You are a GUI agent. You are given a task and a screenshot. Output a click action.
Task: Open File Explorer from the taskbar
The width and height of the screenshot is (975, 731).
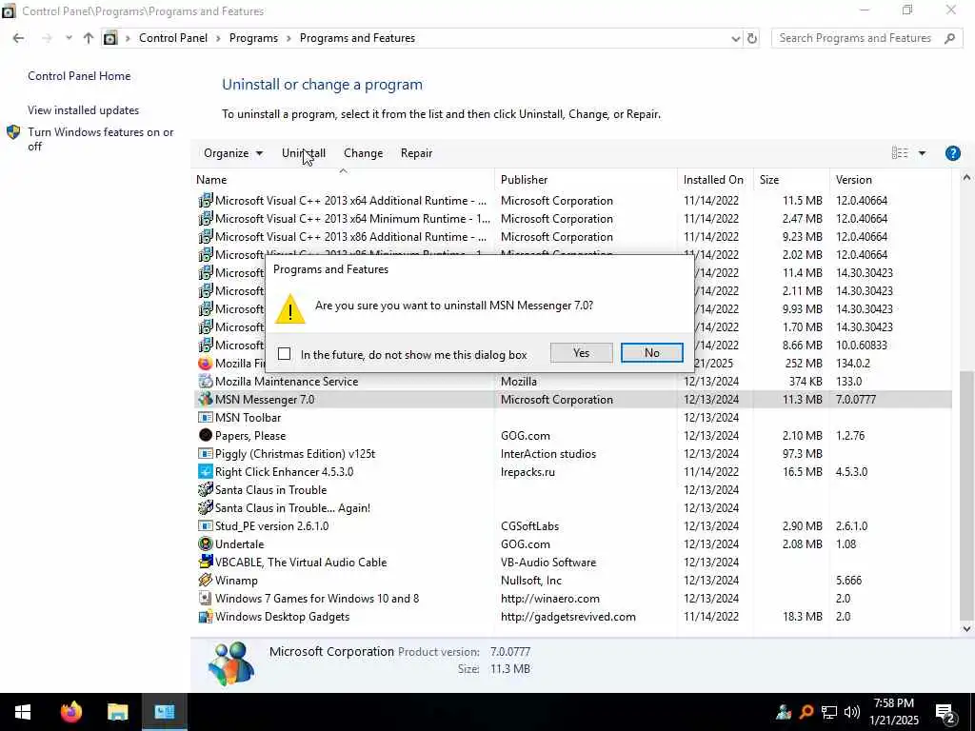(x=117, y=712)
